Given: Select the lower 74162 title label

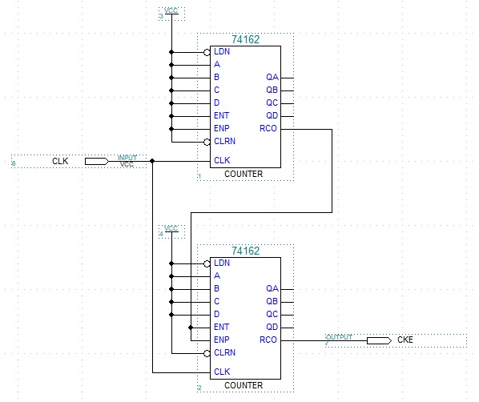Looking at the screenshot, I should pos(245,251).
